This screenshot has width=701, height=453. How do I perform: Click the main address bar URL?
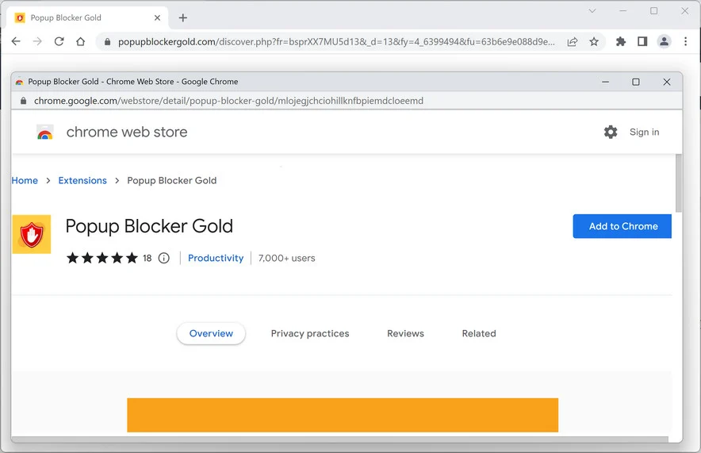tap(336, 41)
